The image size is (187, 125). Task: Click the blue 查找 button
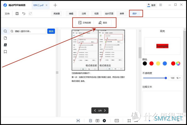(51, 31)
